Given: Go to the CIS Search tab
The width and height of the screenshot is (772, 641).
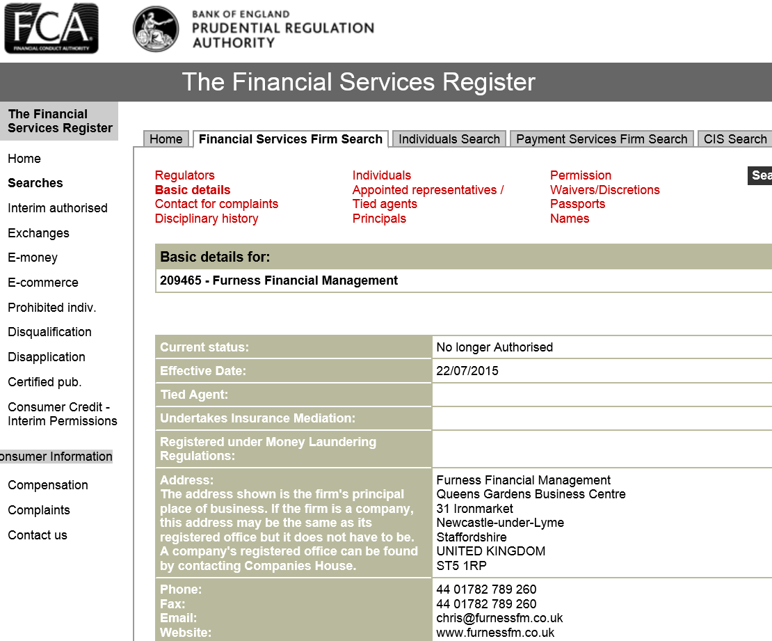Looking at the screenshot, I should click(x=735, y=139).
